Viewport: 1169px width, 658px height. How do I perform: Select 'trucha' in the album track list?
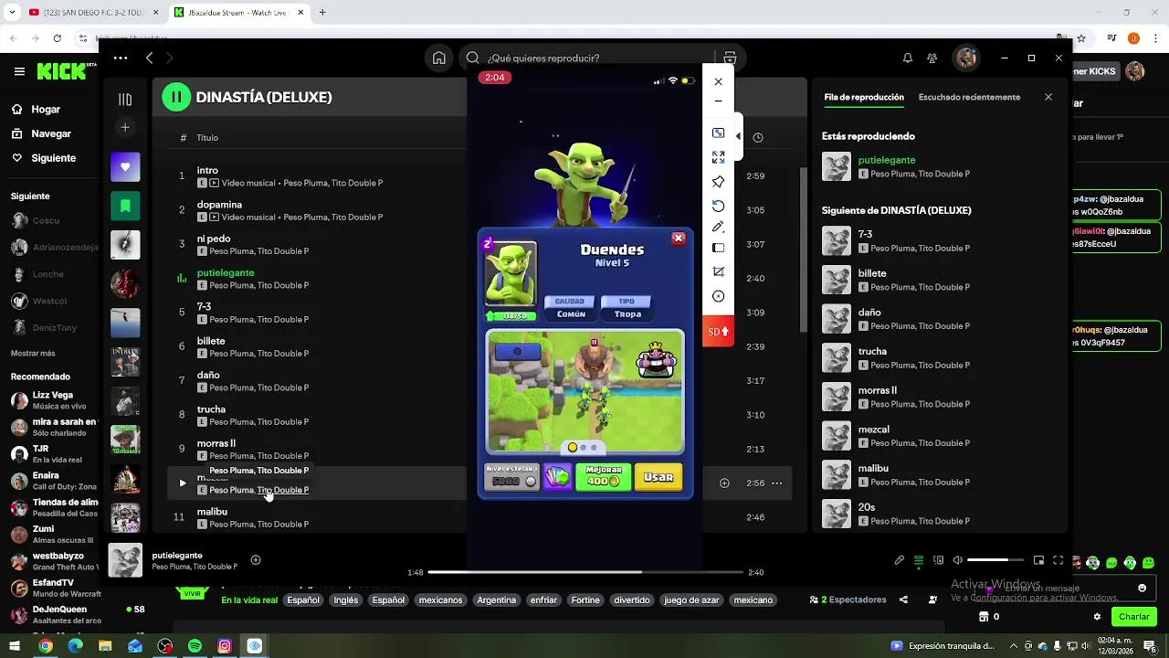[x=211, y=409]
